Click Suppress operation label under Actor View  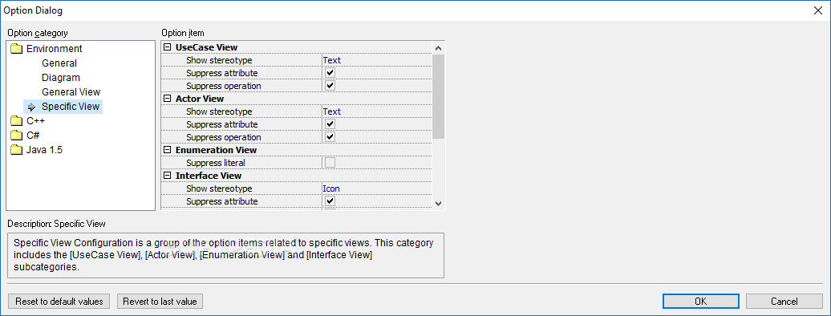[224, 137]
